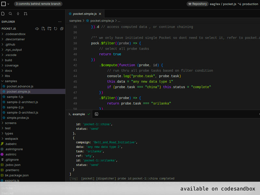This screenshot has width=260, height=195.
Task: Open the CodeSandbox main menu dropdown
Action: pyautogui.click(x=5, y=4)
